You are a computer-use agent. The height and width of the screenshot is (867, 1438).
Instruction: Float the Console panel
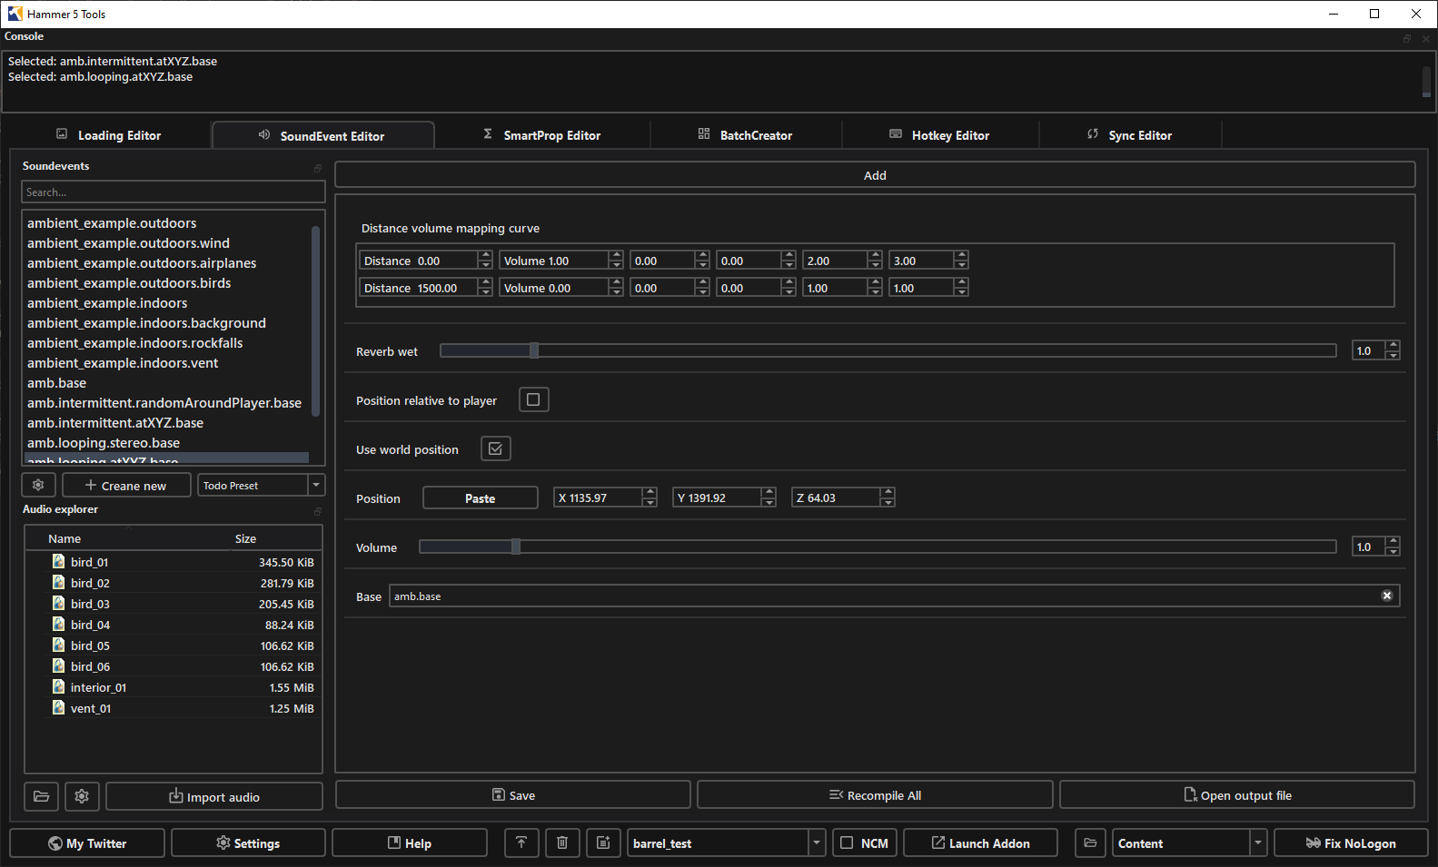pos(1407,38)
